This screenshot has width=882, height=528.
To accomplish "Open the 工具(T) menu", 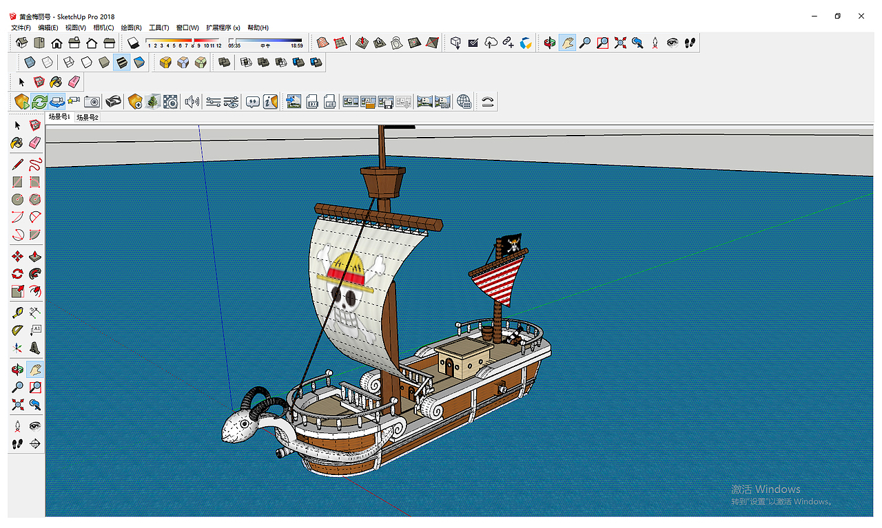I will [159, 28].
